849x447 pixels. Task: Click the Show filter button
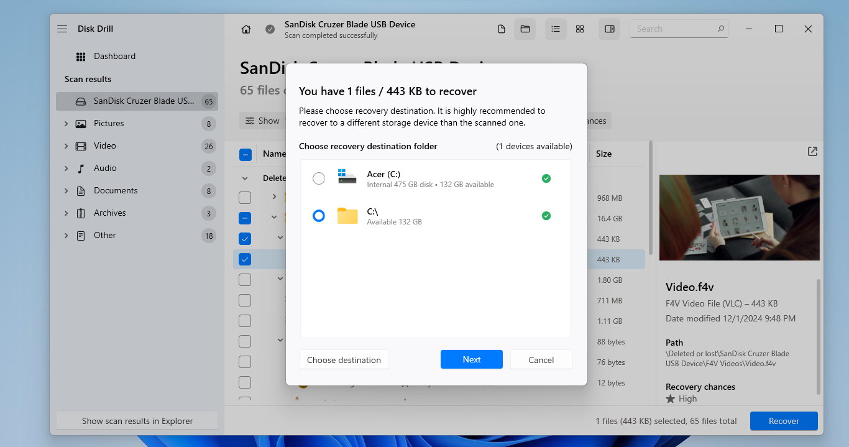pos(262,121)
